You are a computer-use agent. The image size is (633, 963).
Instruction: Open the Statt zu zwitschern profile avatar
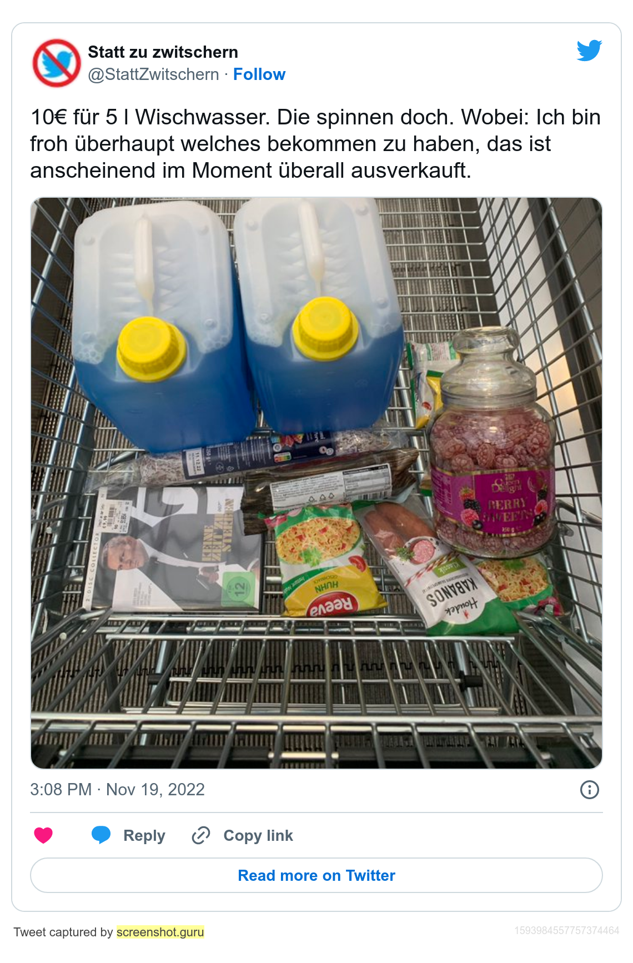pos(57,63)
